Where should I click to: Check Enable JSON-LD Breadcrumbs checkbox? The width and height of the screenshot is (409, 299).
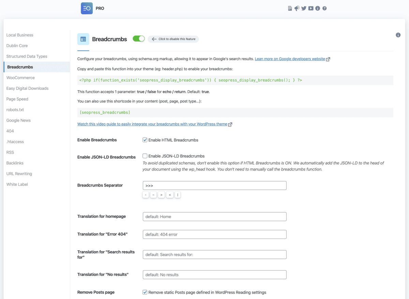[145, 156]
